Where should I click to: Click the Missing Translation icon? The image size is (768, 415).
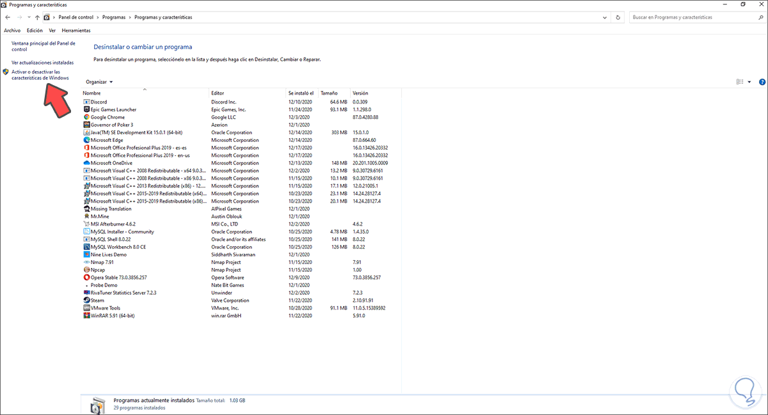point(86,209)
